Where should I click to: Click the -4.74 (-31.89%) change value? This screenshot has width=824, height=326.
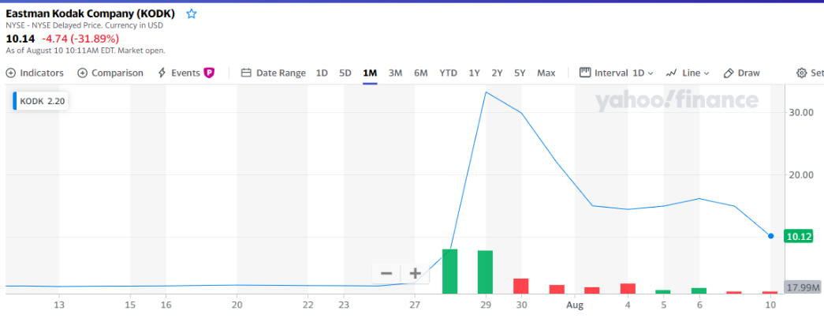(80, 39)
